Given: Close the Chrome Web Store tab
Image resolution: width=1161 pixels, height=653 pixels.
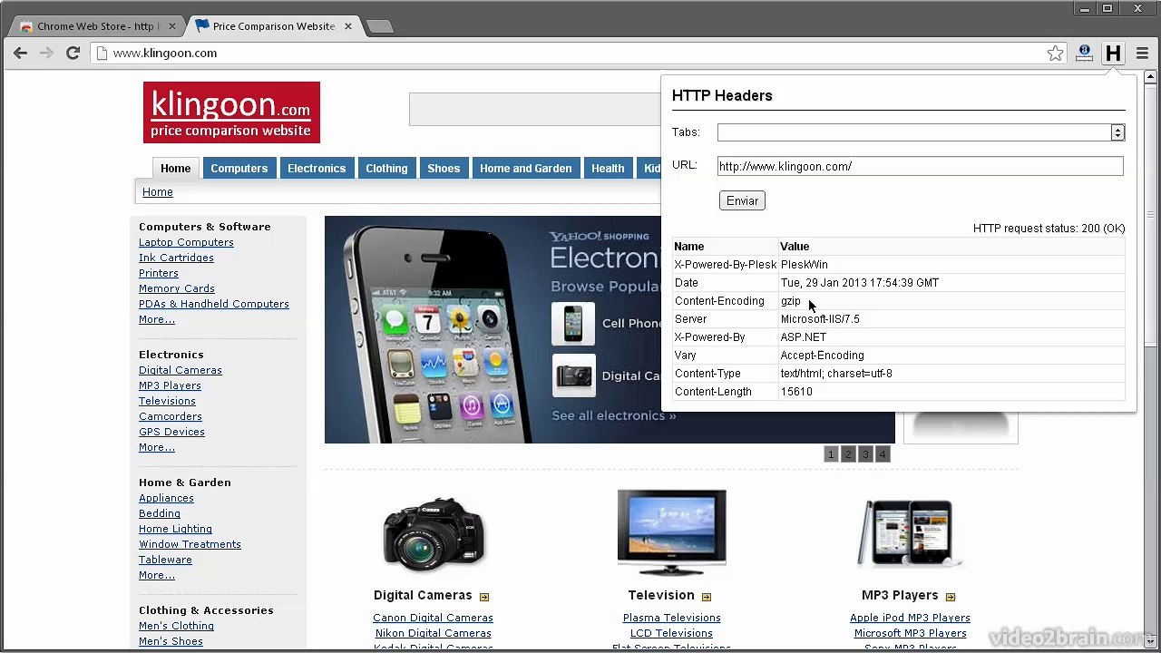Looking at the screenshot, I should [x=172, y=26].
